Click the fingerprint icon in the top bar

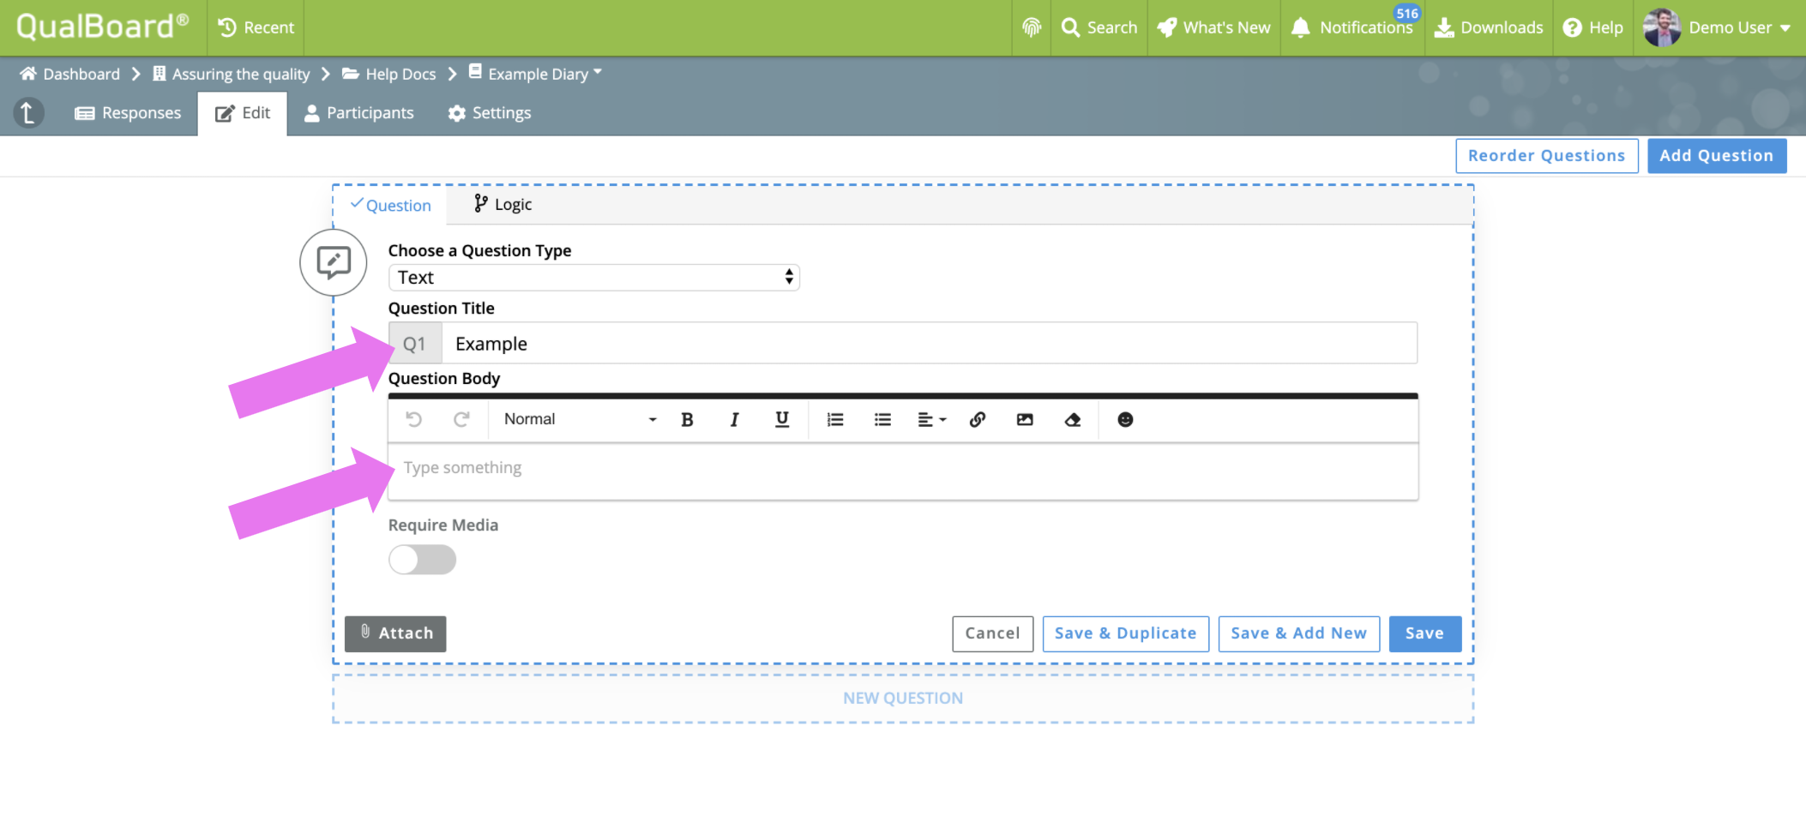point(1032,27)
